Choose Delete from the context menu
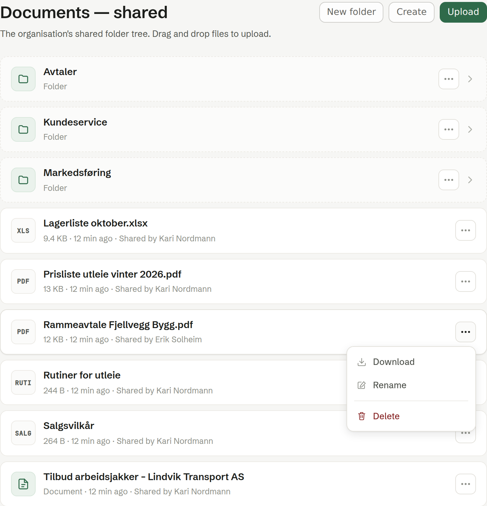Viewport: 487px width, 506px height. pos(411,416)
